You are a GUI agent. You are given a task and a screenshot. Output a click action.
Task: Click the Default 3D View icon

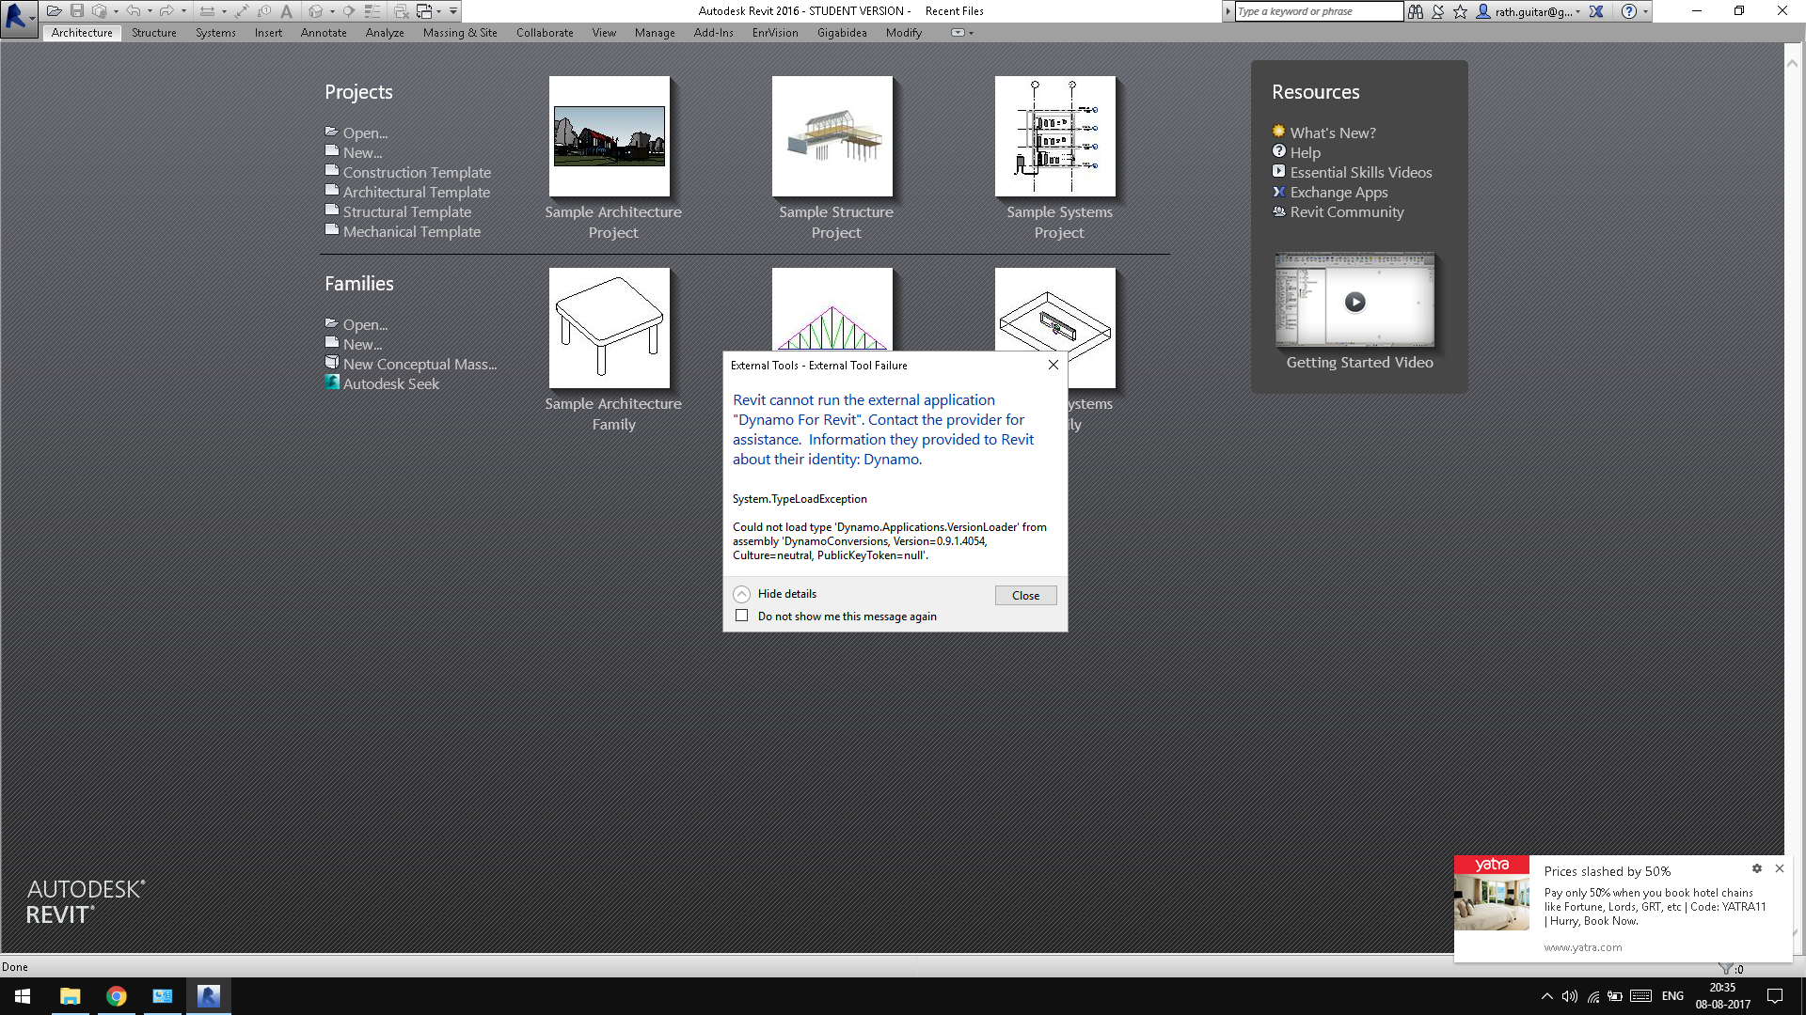tap(316, 11)
